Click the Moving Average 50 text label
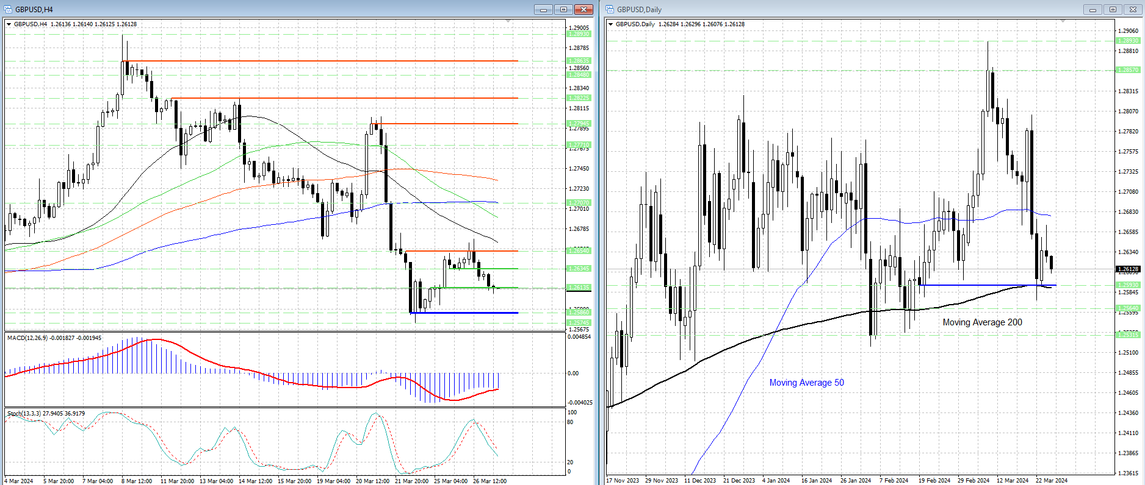This screenshot has height=485, width=1145. click(806, 383)
